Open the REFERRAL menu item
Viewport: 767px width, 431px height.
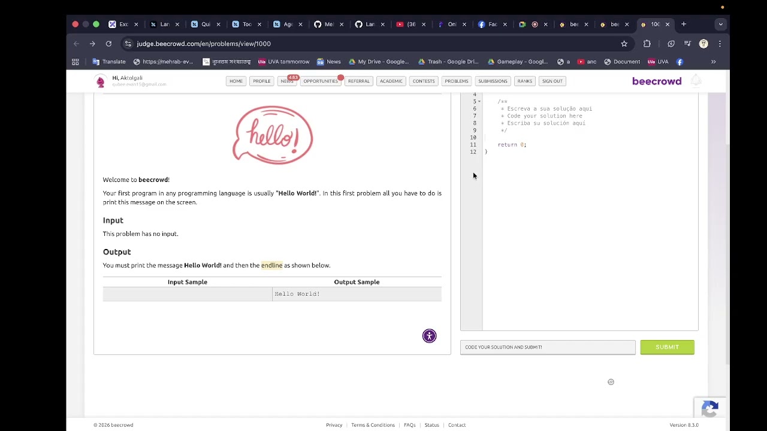pos(359,81)
